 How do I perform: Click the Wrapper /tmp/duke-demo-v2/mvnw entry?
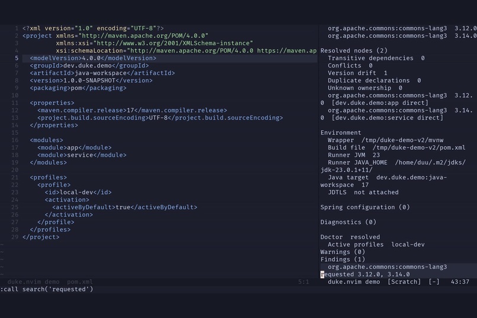click(x=385, y=140)
